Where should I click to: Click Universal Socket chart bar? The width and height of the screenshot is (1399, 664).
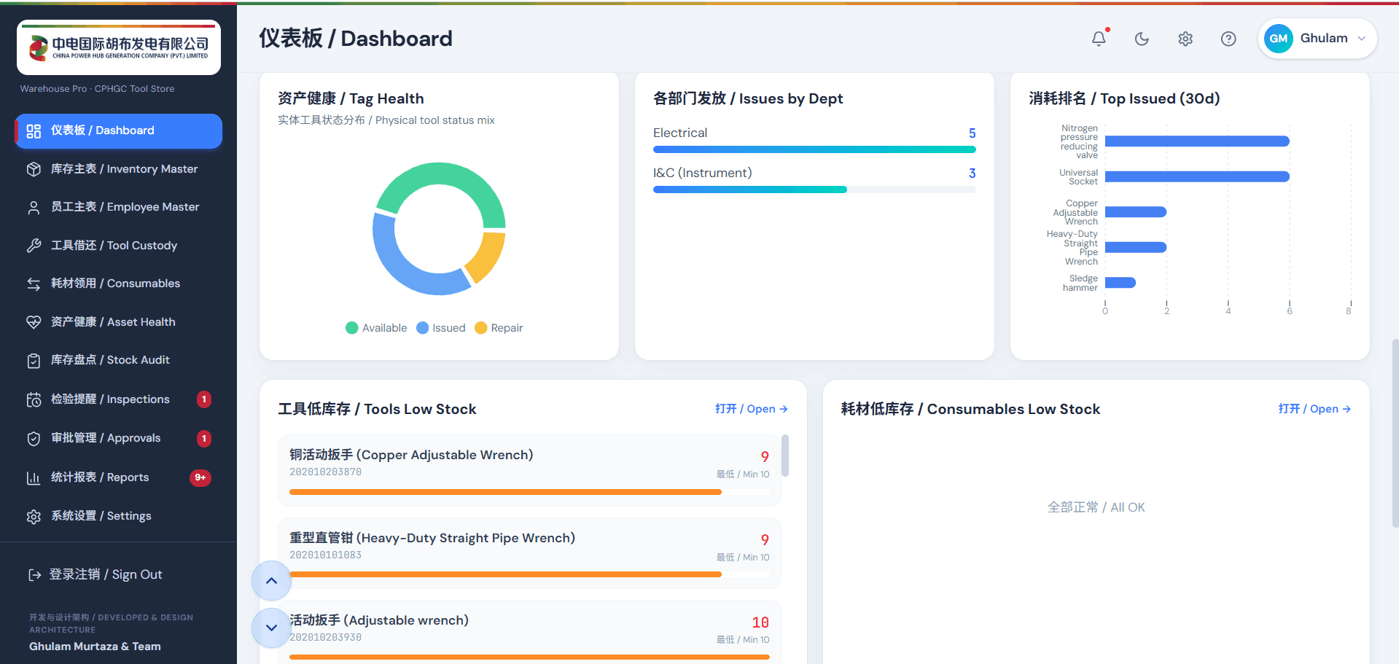1197,176
